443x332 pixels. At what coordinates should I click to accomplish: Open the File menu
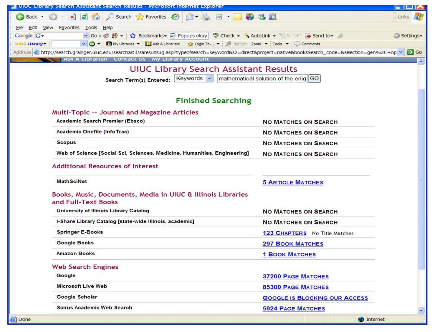(19, 27)
